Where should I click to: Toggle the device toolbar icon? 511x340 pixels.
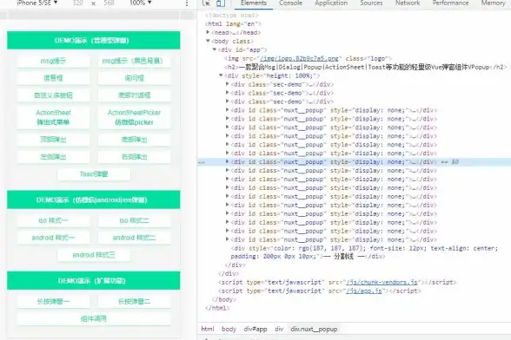[221, 3]
